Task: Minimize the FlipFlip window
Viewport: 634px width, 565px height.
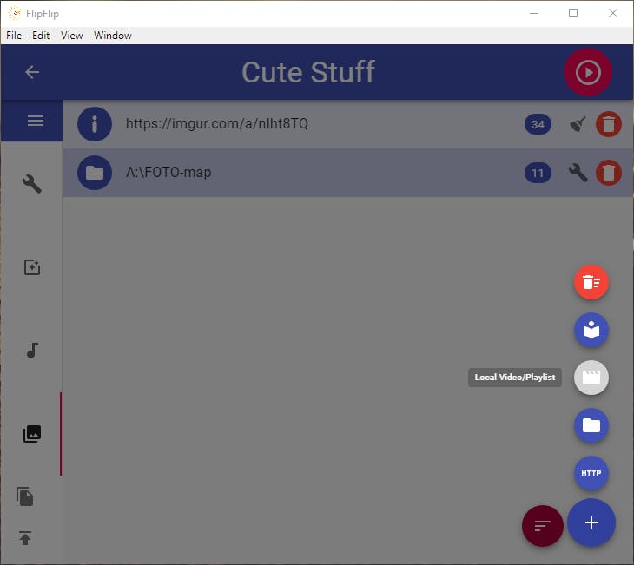Action: tap(534, 13)
